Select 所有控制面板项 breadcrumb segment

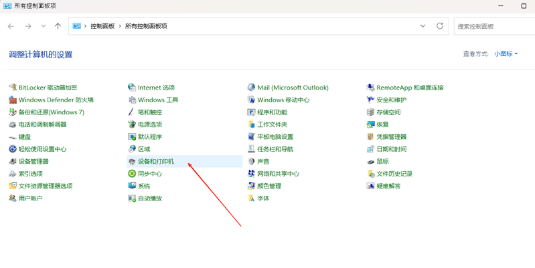point(146,26)
